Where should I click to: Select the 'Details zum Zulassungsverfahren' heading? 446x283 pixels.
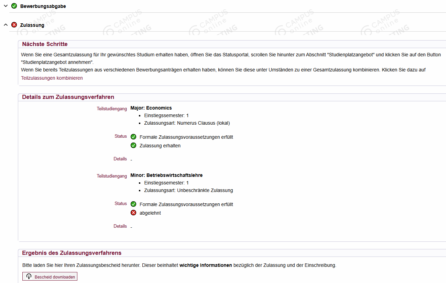68,97
